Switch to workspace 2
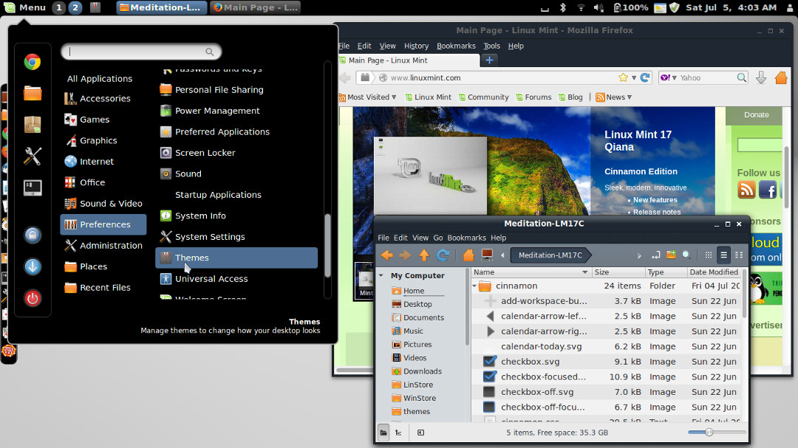This screenshot has width=798, height=448. (x=75, y=7)
